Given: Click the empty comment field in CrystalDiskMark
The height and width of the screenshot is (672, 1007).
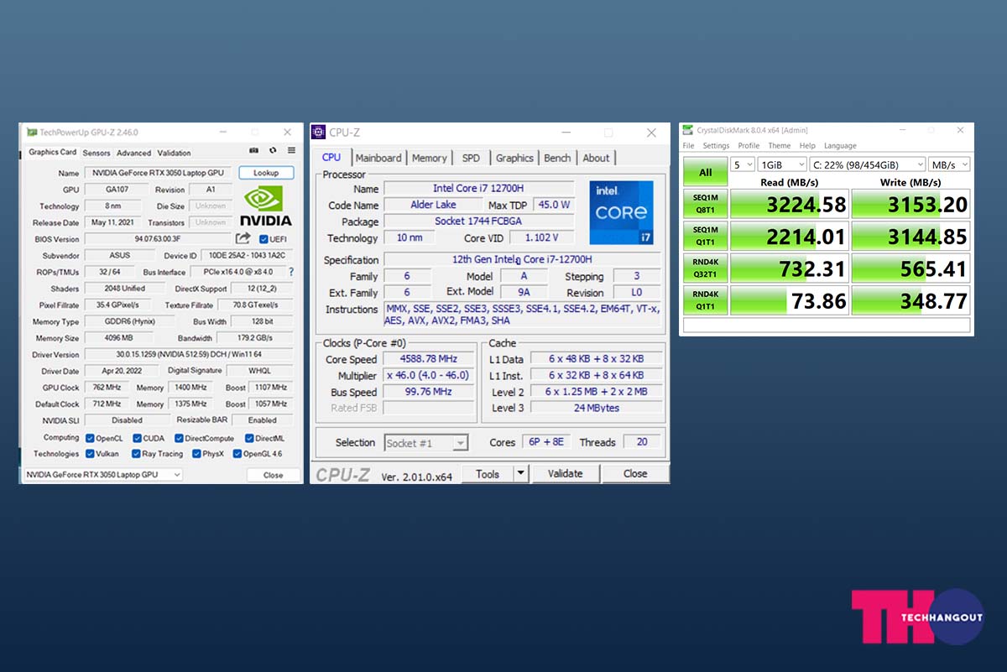Looking at the screenshot, I should click(x=827, y=325).
